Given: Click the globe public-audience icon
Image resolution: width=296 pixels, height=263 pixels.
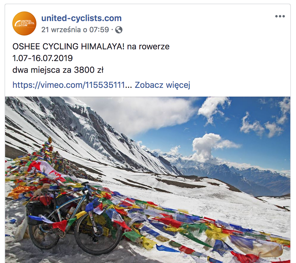Looking at the screenshot, I should (x=119, y=30).
